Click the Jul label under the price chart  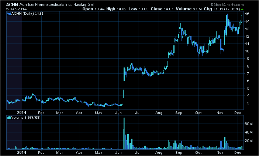(138, 113)
